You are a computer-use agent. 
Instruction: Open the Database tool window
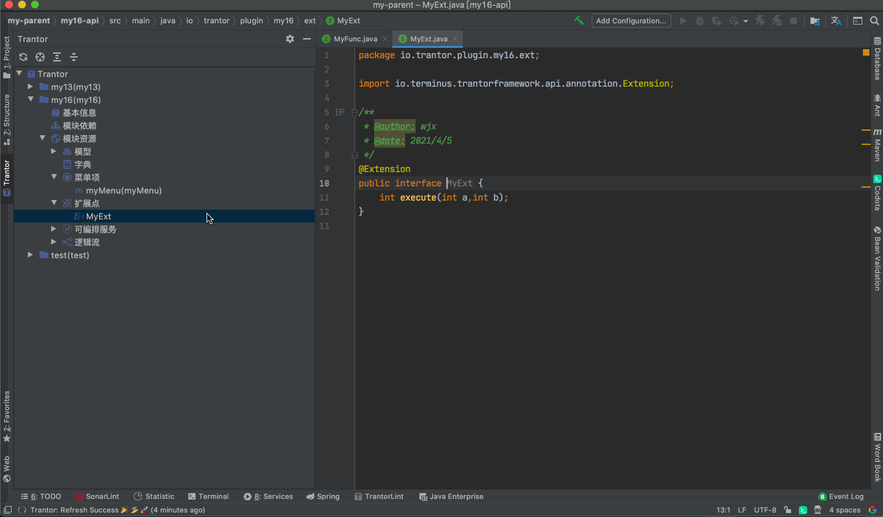click(x=877, y=61)
